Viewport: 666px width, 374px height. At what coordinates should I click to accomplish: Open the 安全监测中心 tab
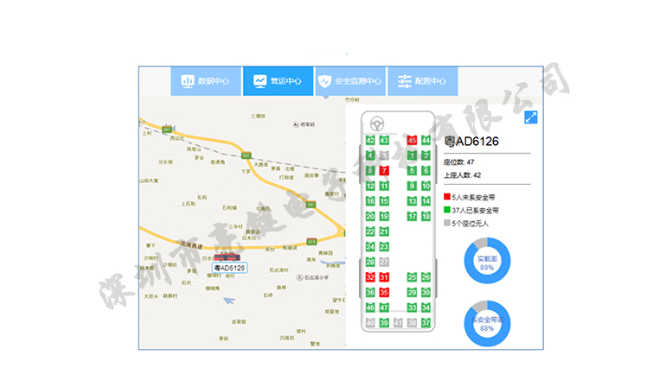(x=349, y=81)
